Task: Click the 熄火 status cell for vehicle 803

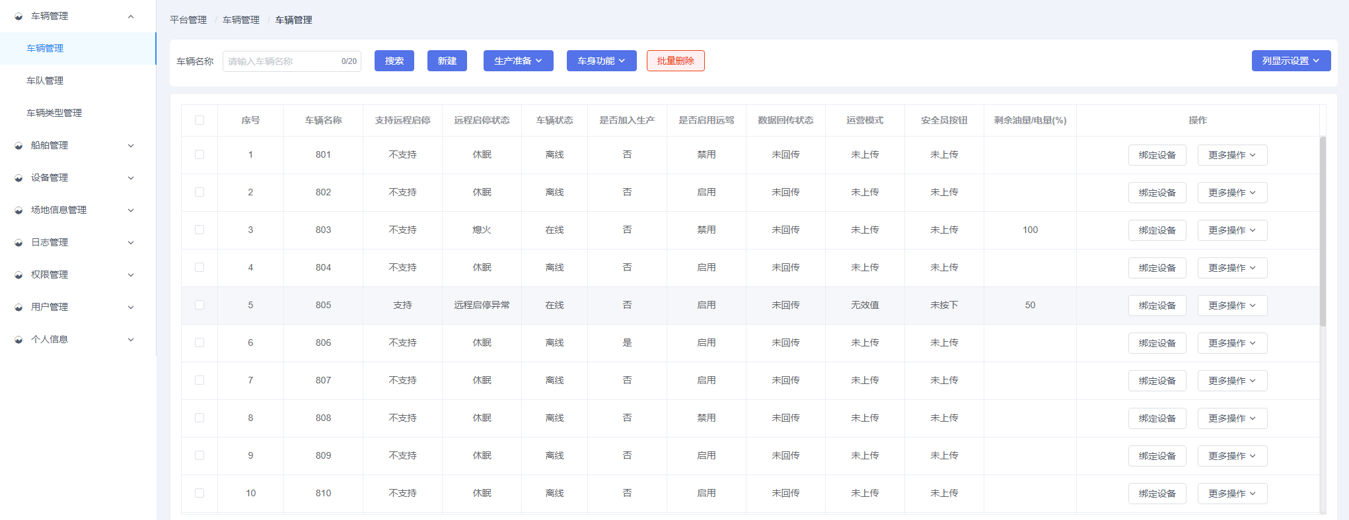Action: (482, 230)
